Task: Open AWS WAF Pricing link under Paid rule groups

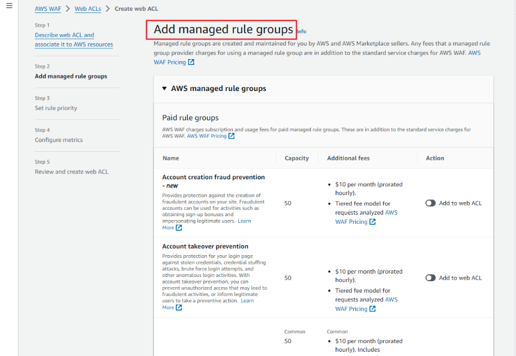Action: (x=207, y=136)
